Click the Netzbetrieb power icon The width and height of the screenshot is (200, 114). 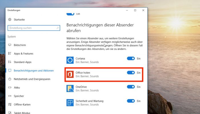[10, 79]
